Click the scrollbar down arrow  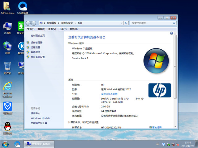pos(175,127)
